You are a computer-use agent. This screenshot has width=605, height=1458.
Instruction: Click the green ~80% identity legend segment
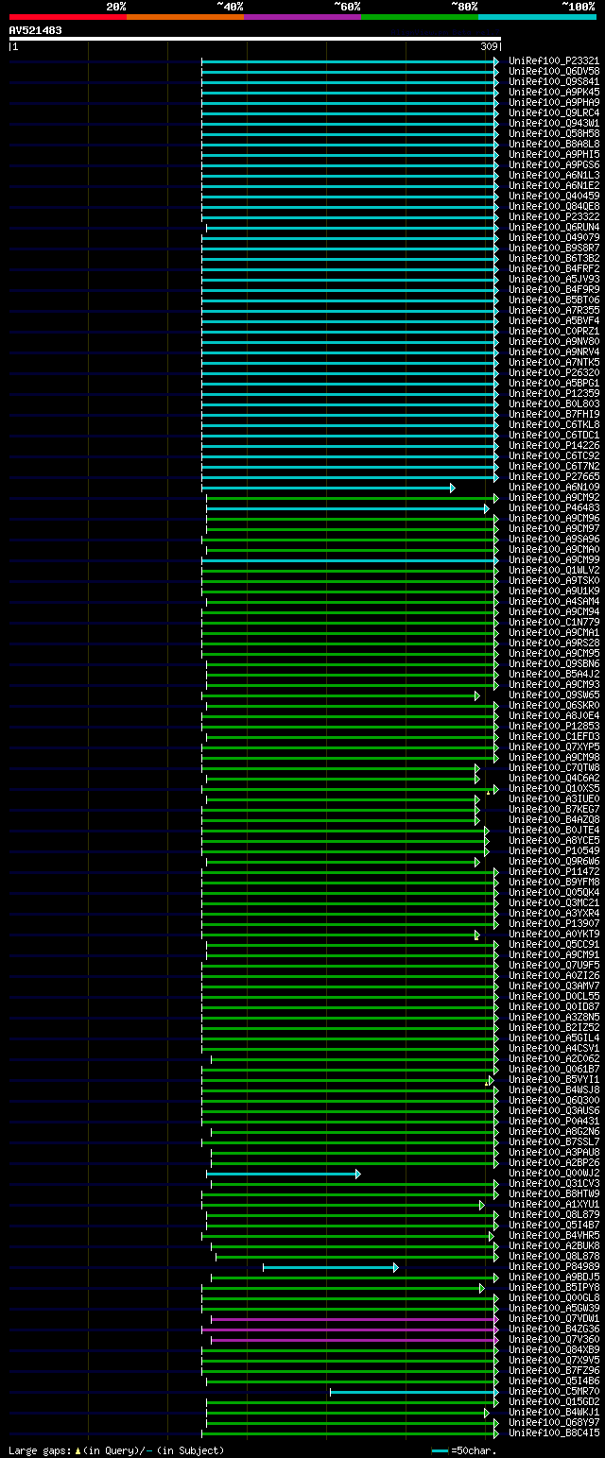click(x=419, y=17)
